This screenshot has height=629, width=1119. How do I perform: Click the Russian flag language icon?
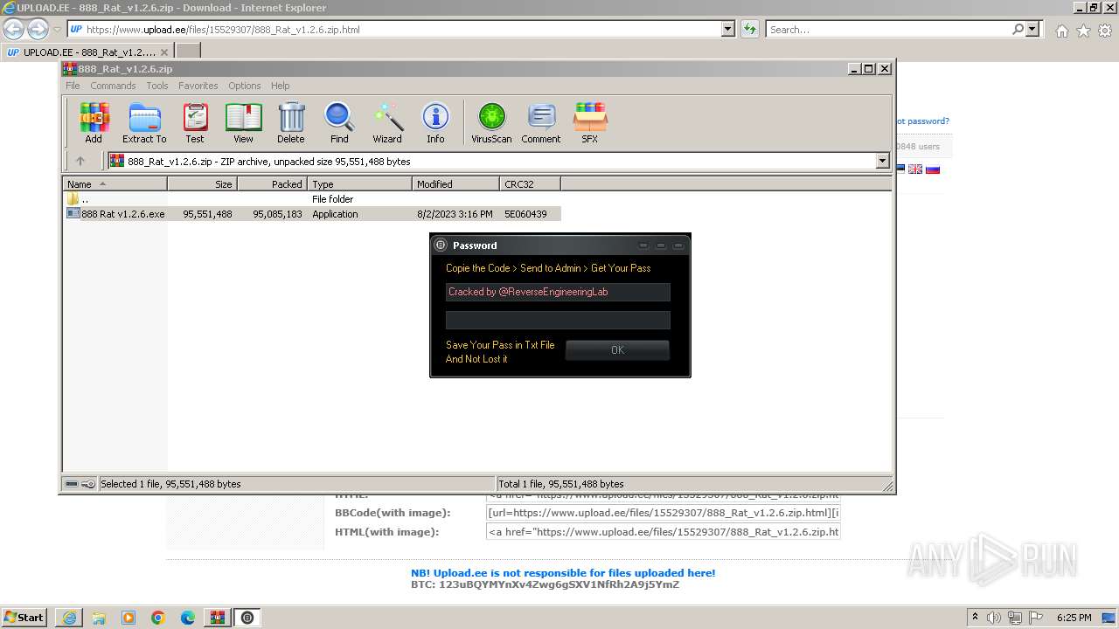pyautogui.click(x=933, y=169)
